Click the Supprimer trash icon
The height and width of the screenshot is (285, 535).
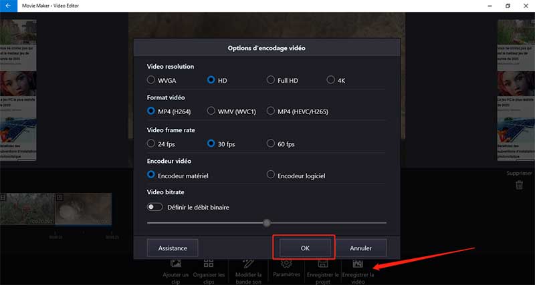[519, 186]
